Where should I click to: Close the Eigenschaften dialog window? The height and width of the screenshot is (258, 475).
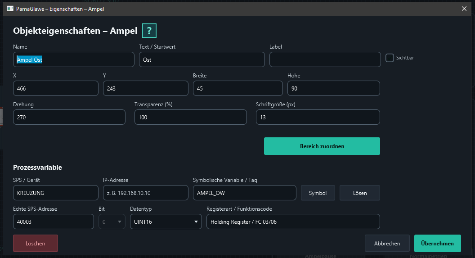(464, 9)
